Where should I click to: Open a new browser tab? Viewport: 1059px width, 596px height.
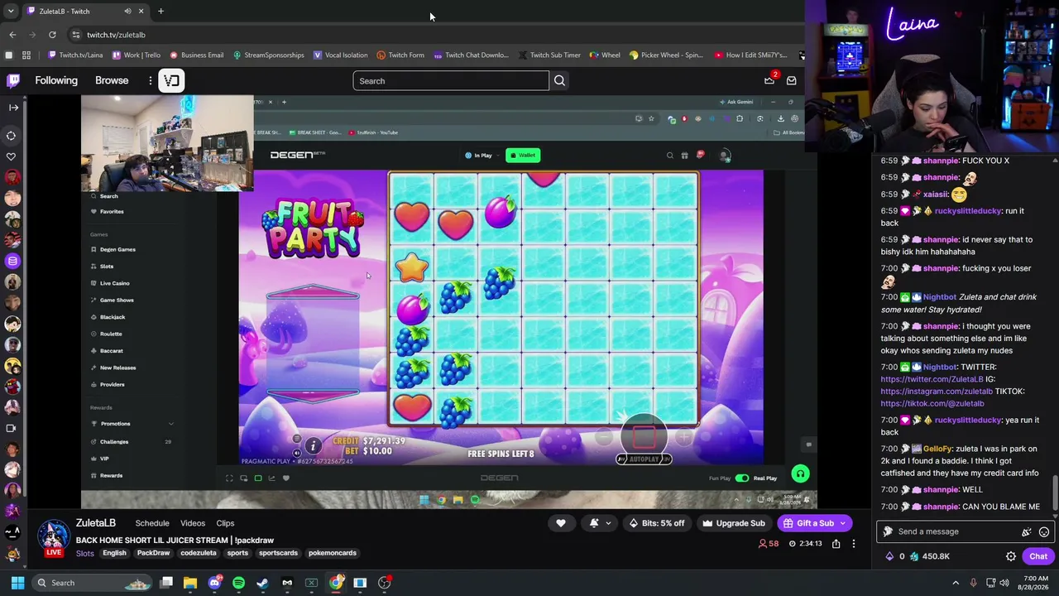pos(161,12)
